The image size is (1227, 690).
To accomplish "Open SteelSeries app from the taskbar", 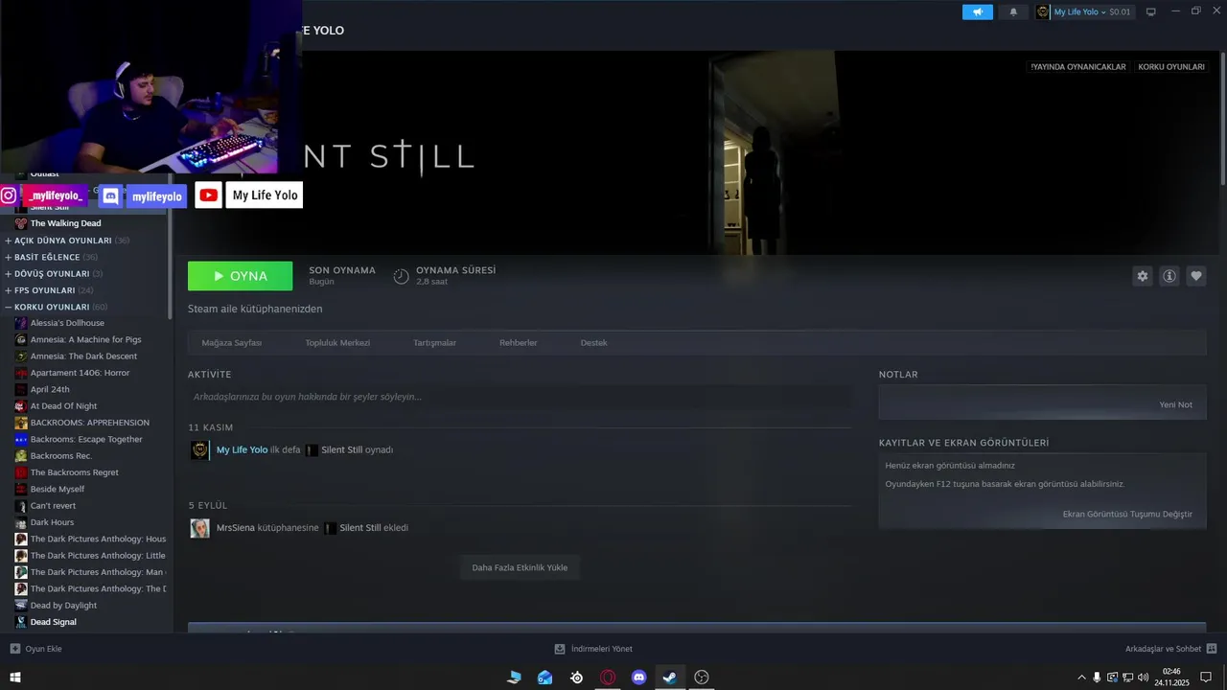I will (x=576, y=678).
